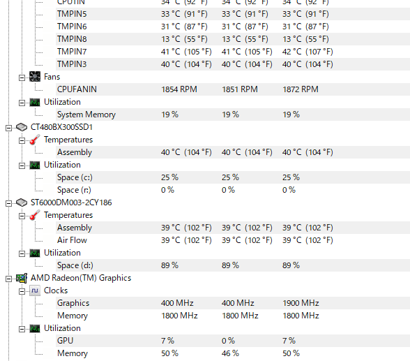Collapse the Clocks node under Radeon Graphics
The width and height of the screenshot is (410, 361).
(x=22, y=291)
